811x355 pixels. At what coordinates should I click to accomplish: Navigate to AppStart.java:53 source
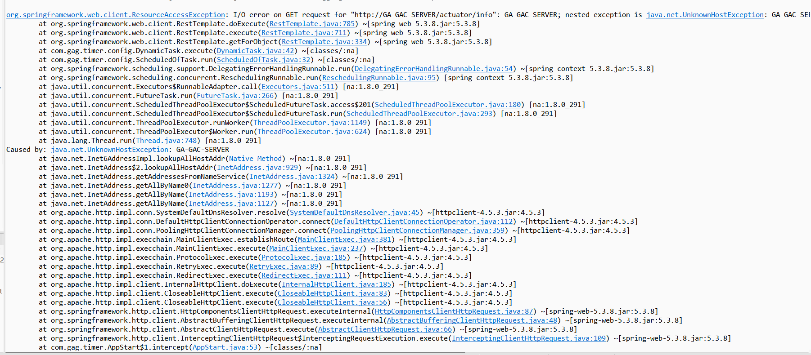(x=225, y=347)
